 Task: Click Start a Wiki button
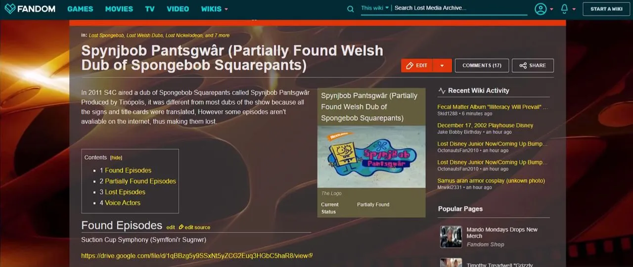[x=606, y=9]
